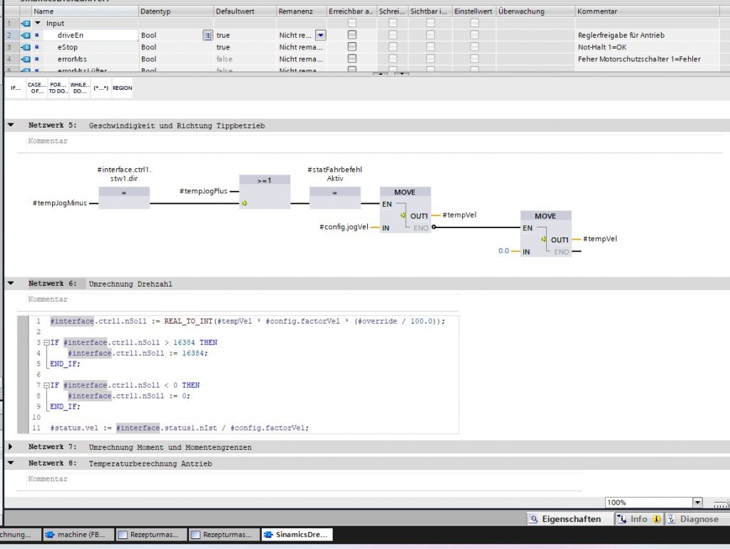Insert WHILE DO loop template

point(79,88)
